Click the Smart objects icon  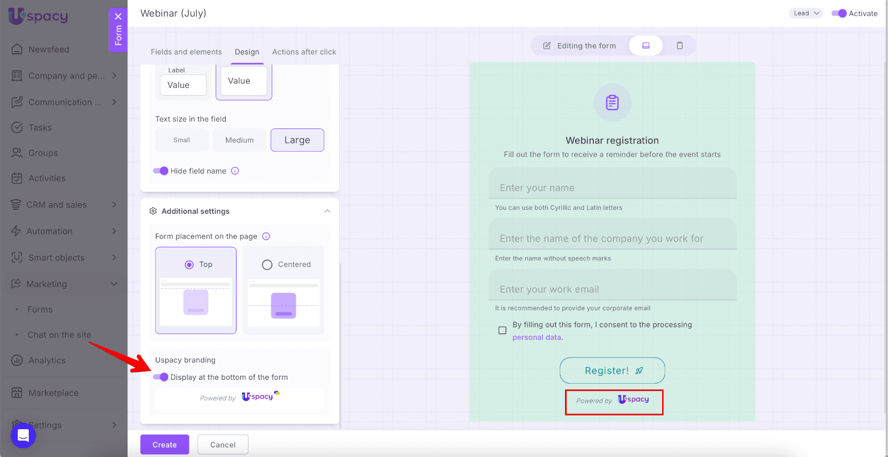pos(17,258)
